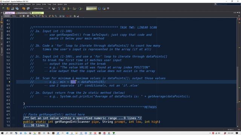Click the green Run Project icon
This screenshot has width=241, height=135.
tap(69, 9)
